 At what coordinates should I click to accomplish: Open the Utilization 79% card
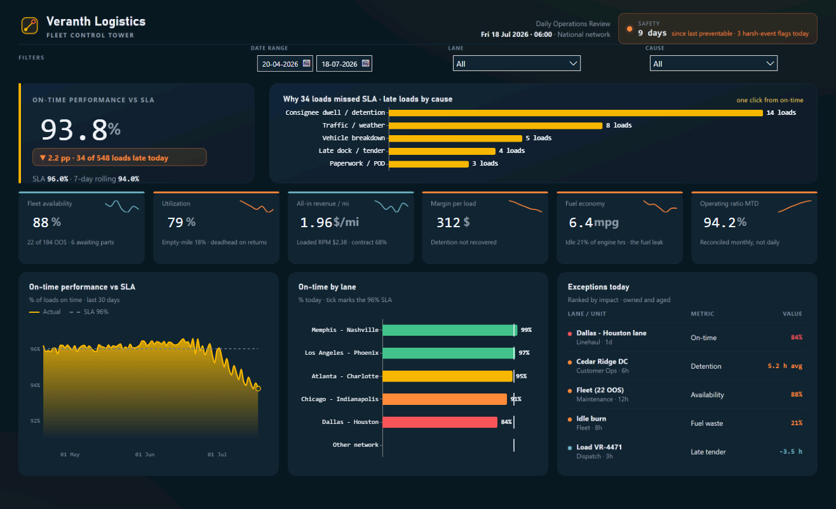(x=216, y=227)
